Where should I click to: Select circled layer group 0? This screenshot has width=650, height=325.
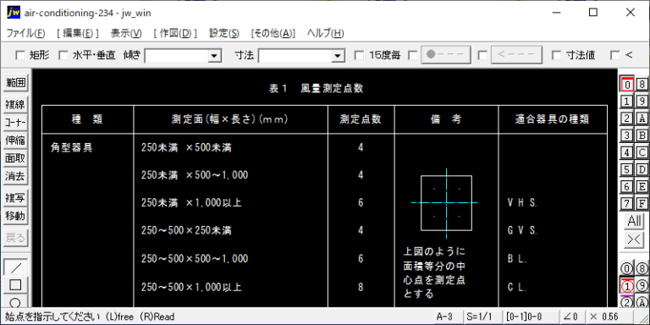pyautogui.click(x=627, y=268)
